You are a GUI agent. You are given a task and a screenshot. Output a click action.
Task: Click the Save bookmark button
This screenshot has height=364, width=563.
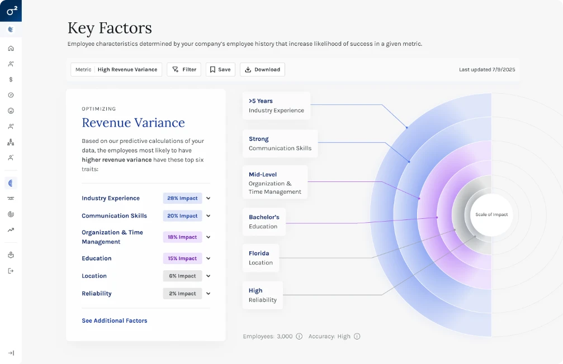pos(220,70)
